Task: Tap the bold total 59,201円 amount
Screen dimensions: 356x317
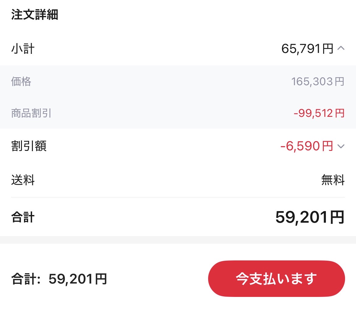Action: point(310,217)
